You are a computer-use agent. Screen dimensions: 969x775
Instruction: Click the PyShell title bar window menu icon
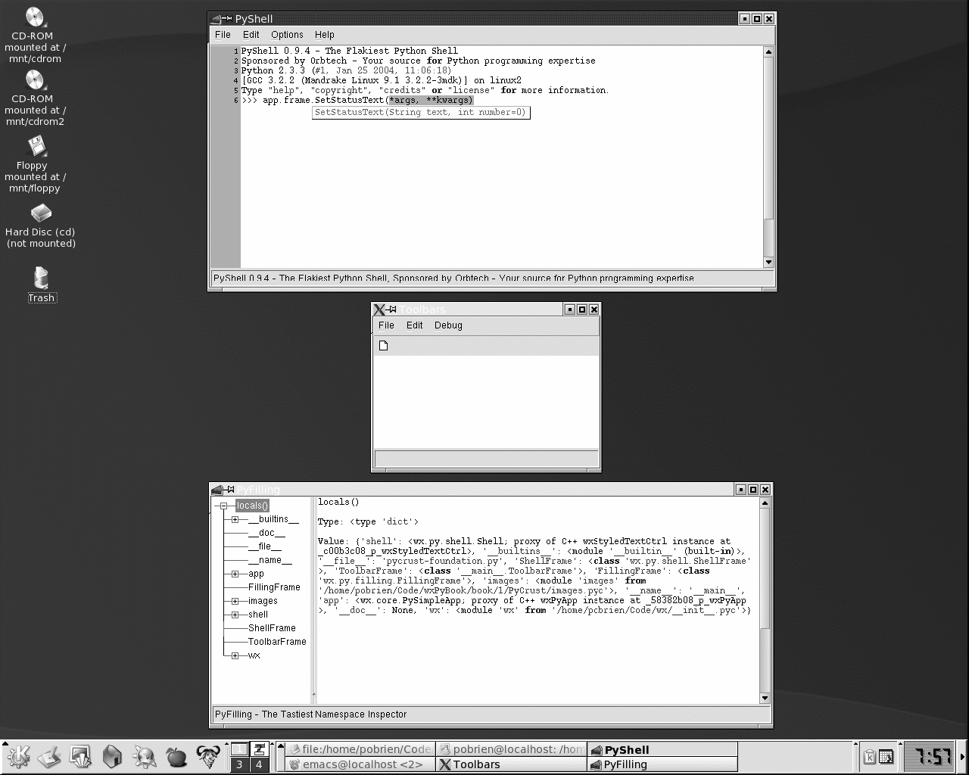(x=216, y=19)
